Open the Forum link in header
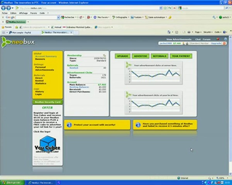232x185 pixels. pos(206,39)
